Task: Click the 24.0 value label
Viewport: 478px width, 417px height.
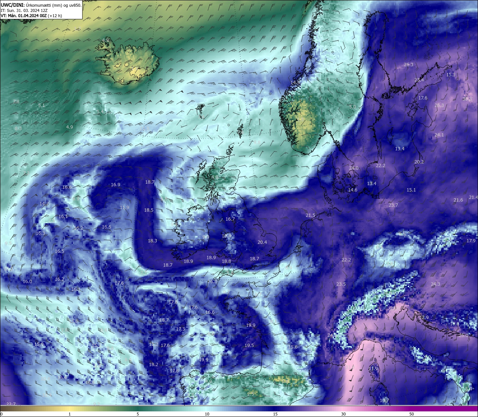Action: pyautogui.click(x=354, y=168)
